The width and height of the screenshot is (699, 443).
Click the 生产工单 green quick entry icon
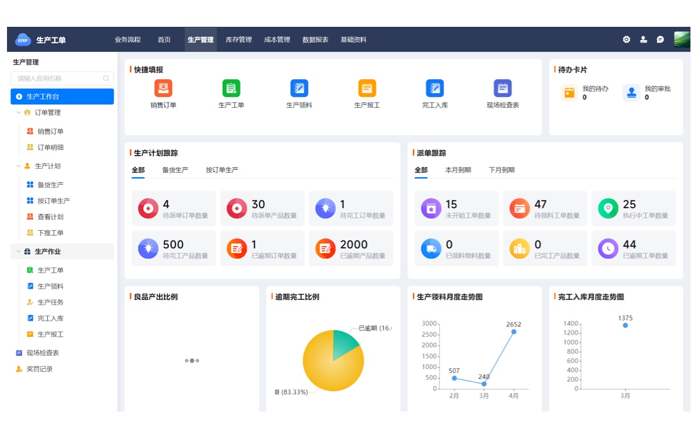[231, 89]
